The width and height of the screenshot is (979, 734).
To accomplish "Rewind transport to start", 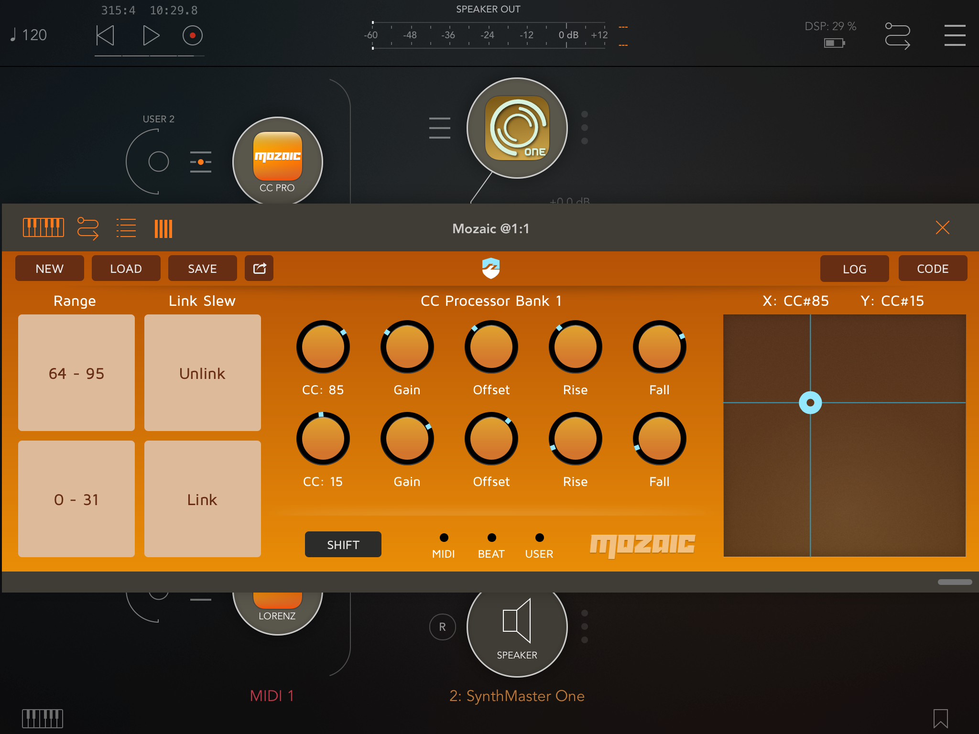I will [x=105, y=35].
